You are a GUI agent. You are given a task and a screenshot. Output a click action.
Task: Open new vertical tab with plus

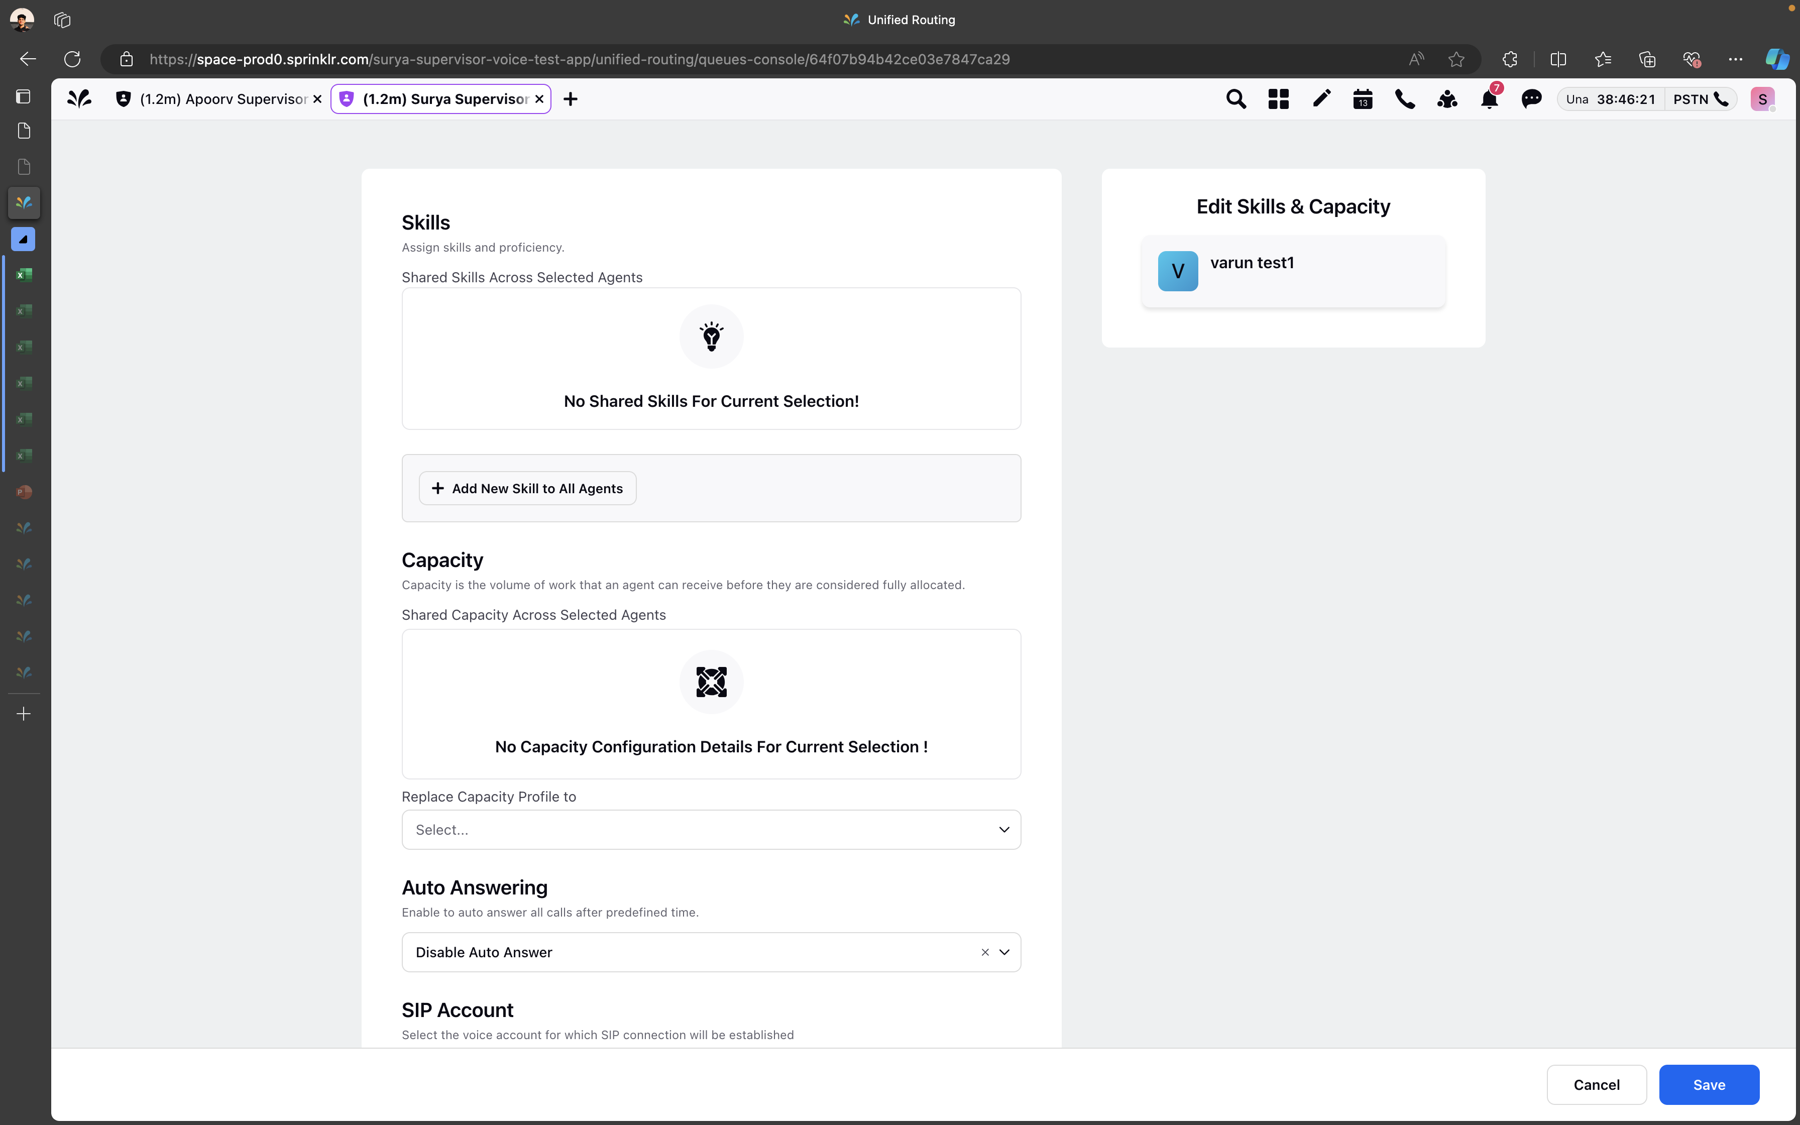point(24,714)
